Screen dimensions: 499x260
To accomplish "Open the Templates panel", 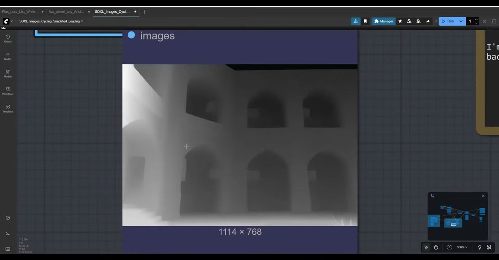I will point(8,108).
